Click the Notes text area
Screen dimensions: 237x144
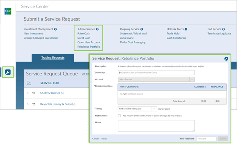pyautogui.click(x=156, y=126)
